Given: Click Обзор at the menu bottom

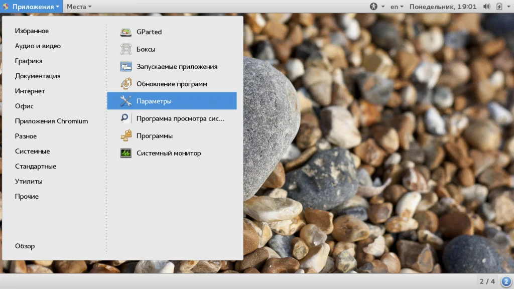Looking at the screenshot, I should click(25, 246).
